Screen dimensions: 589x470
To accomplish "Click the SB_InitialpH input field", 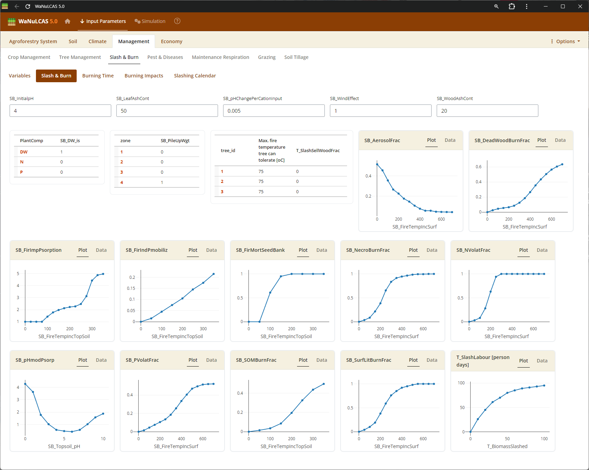I will click(x=60, y=111).
